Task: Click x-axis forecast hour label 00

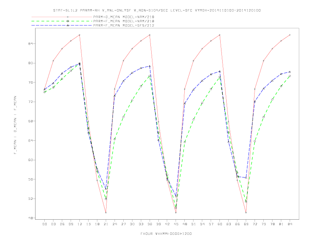Action: point(45,224)
